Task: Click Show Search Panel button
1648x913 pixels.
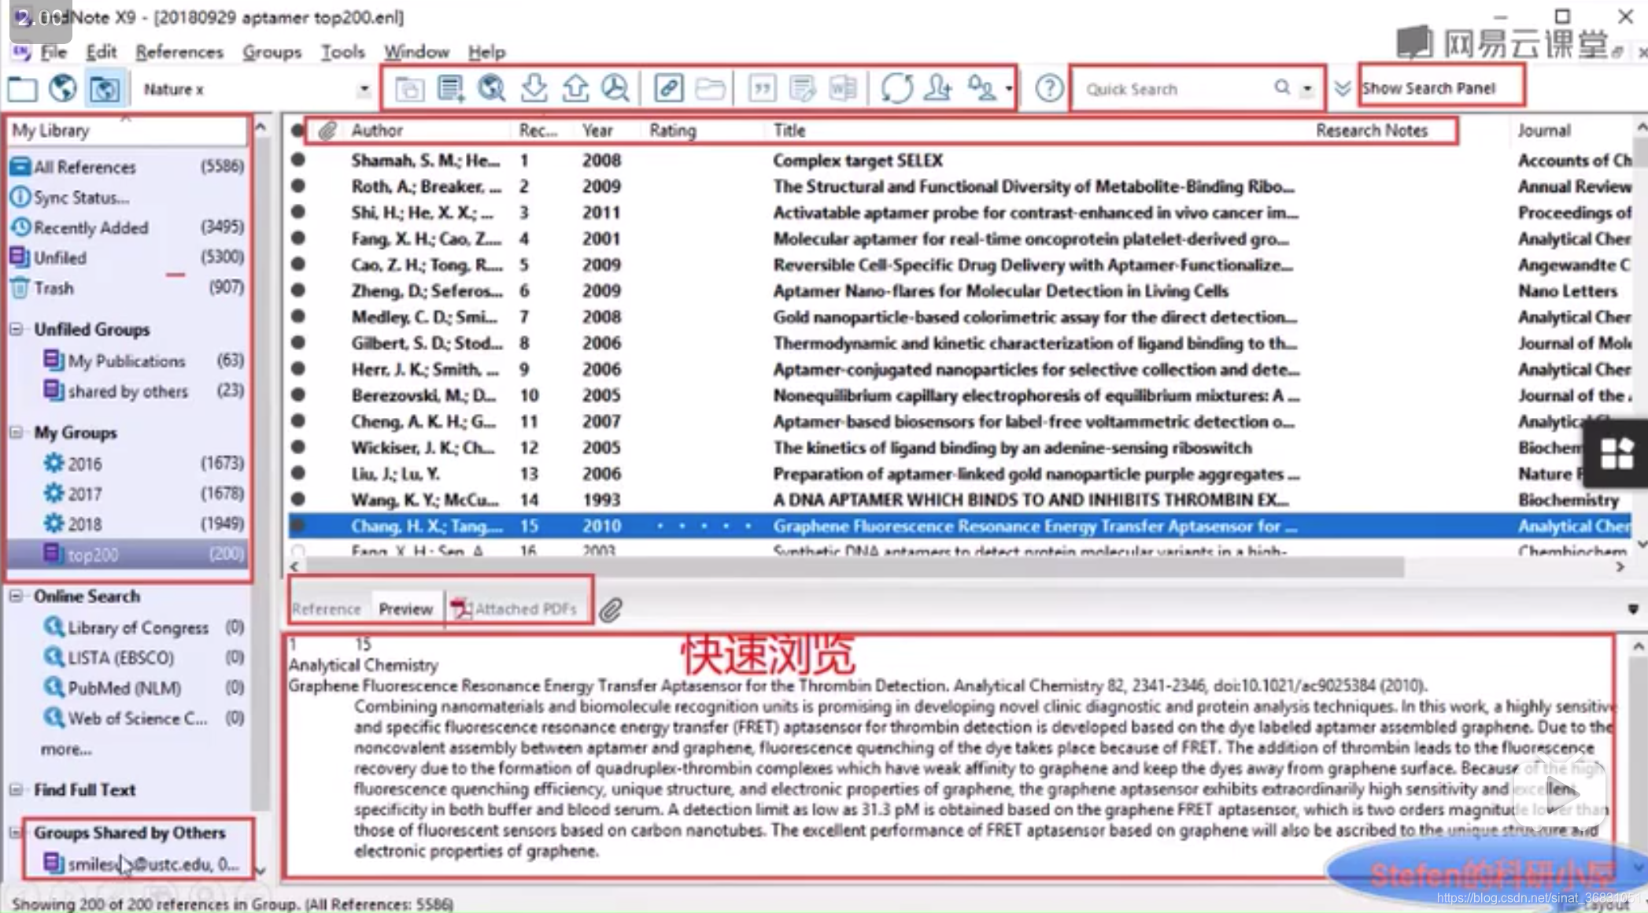Action: click(x=1429, y=88)
